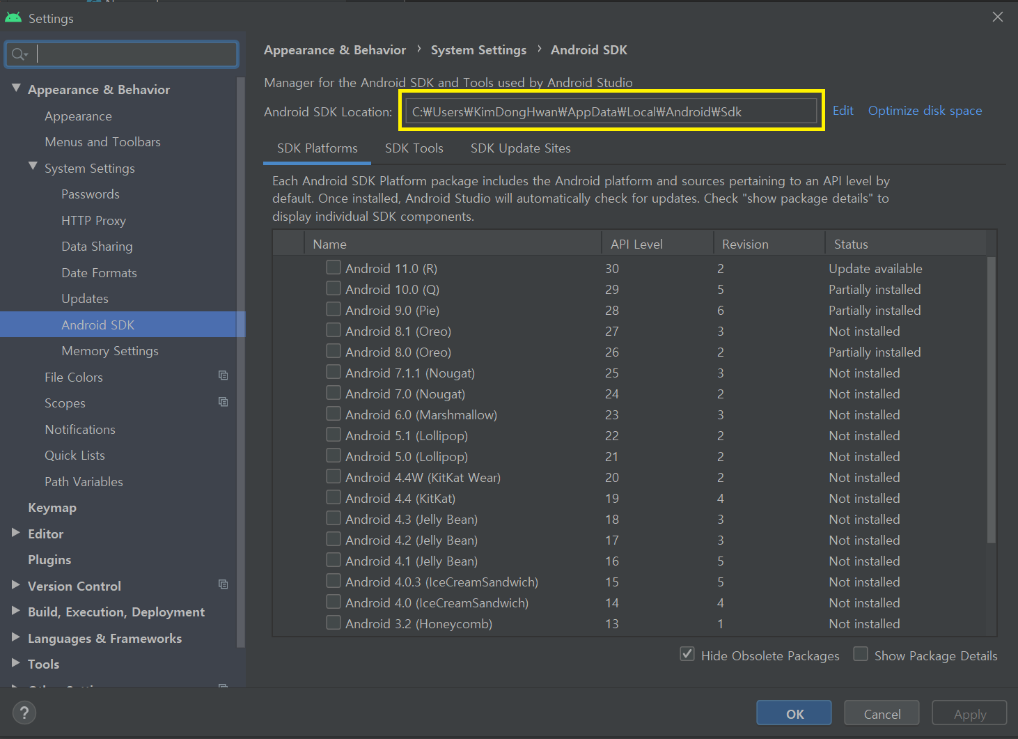This screenshot has height=739, width=1018.
Task: Check the Android 11.0 (R) checkbox
Action: (334, 267)
